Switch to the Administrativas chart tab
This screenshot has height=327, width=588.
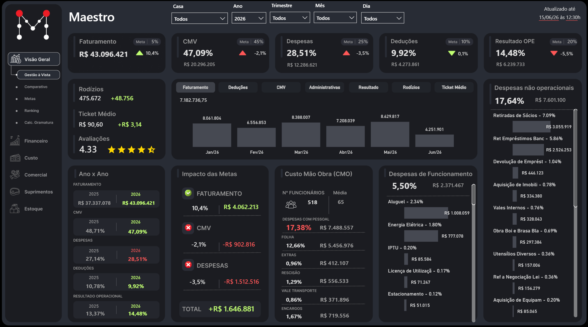325,87
